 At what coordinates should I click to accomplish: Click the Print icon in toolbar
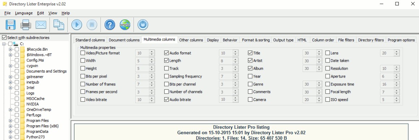point(26,25)
